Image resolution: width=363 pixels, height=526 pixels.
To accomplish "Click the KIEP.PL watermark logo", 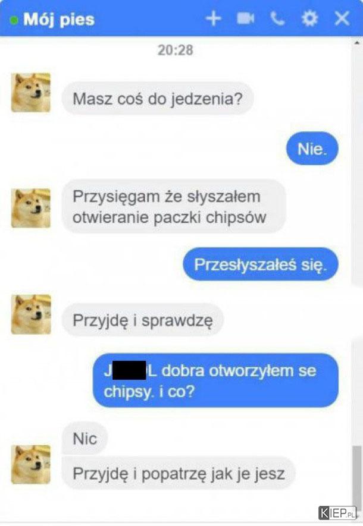I will (337, 512).
